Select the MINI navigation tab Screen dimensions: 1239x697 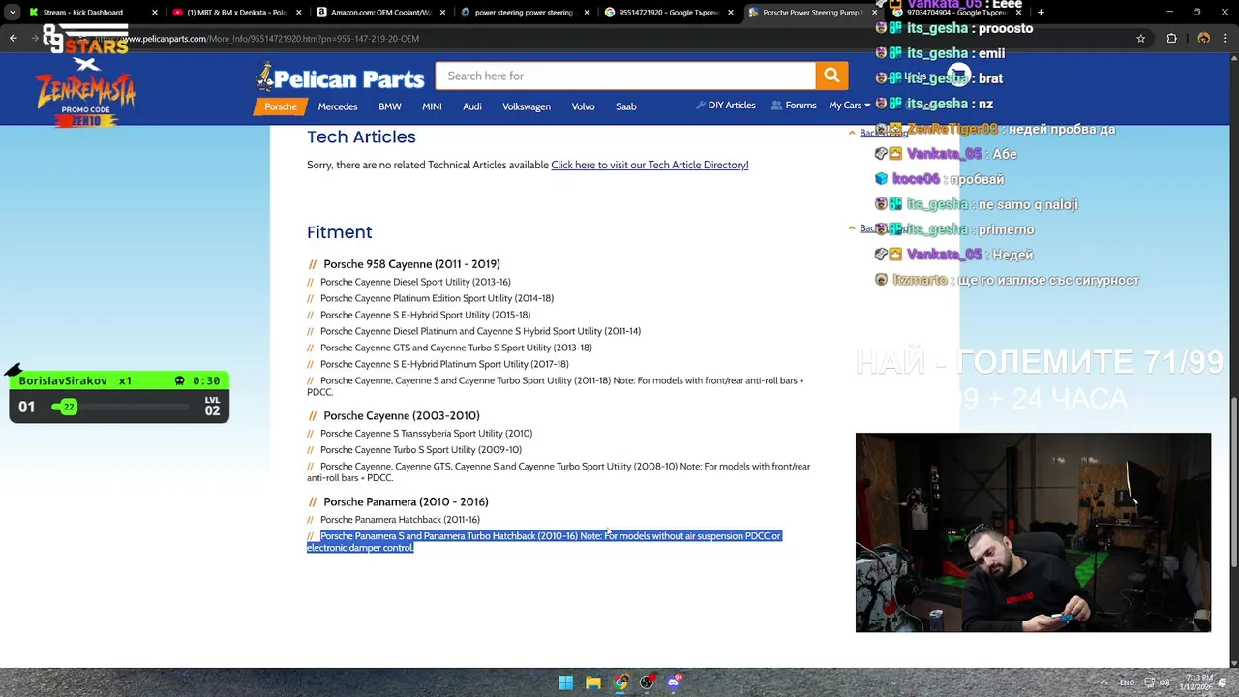[x=432, y=106]
